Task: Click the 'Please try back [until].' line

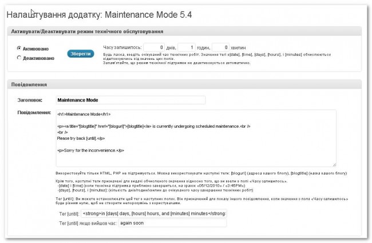Action: tap(81, 138)
